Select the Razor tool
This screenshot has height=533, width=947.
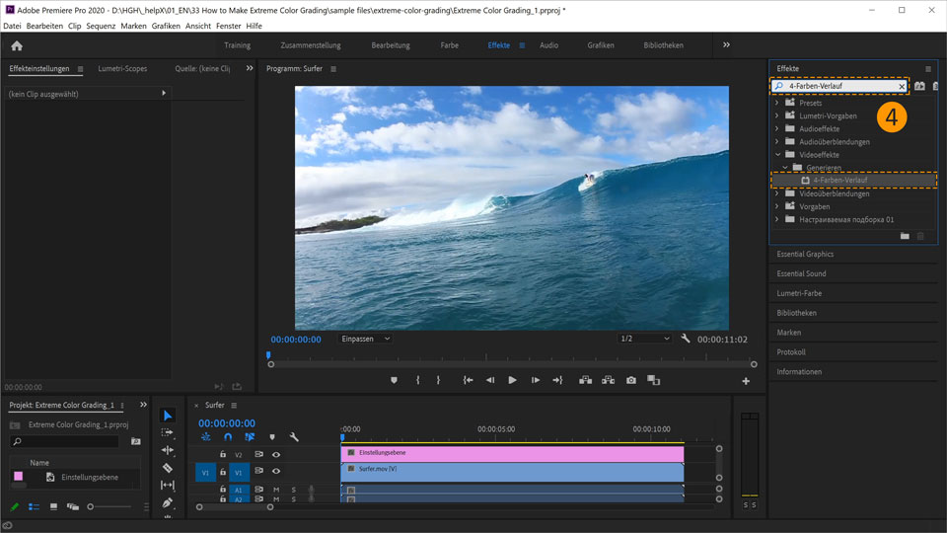pyautogui.click(x=167, y=468)
